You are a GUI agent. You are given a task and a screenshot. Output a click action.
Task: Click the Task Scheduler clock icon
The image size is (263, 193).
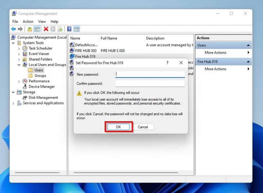coord(25,48)
